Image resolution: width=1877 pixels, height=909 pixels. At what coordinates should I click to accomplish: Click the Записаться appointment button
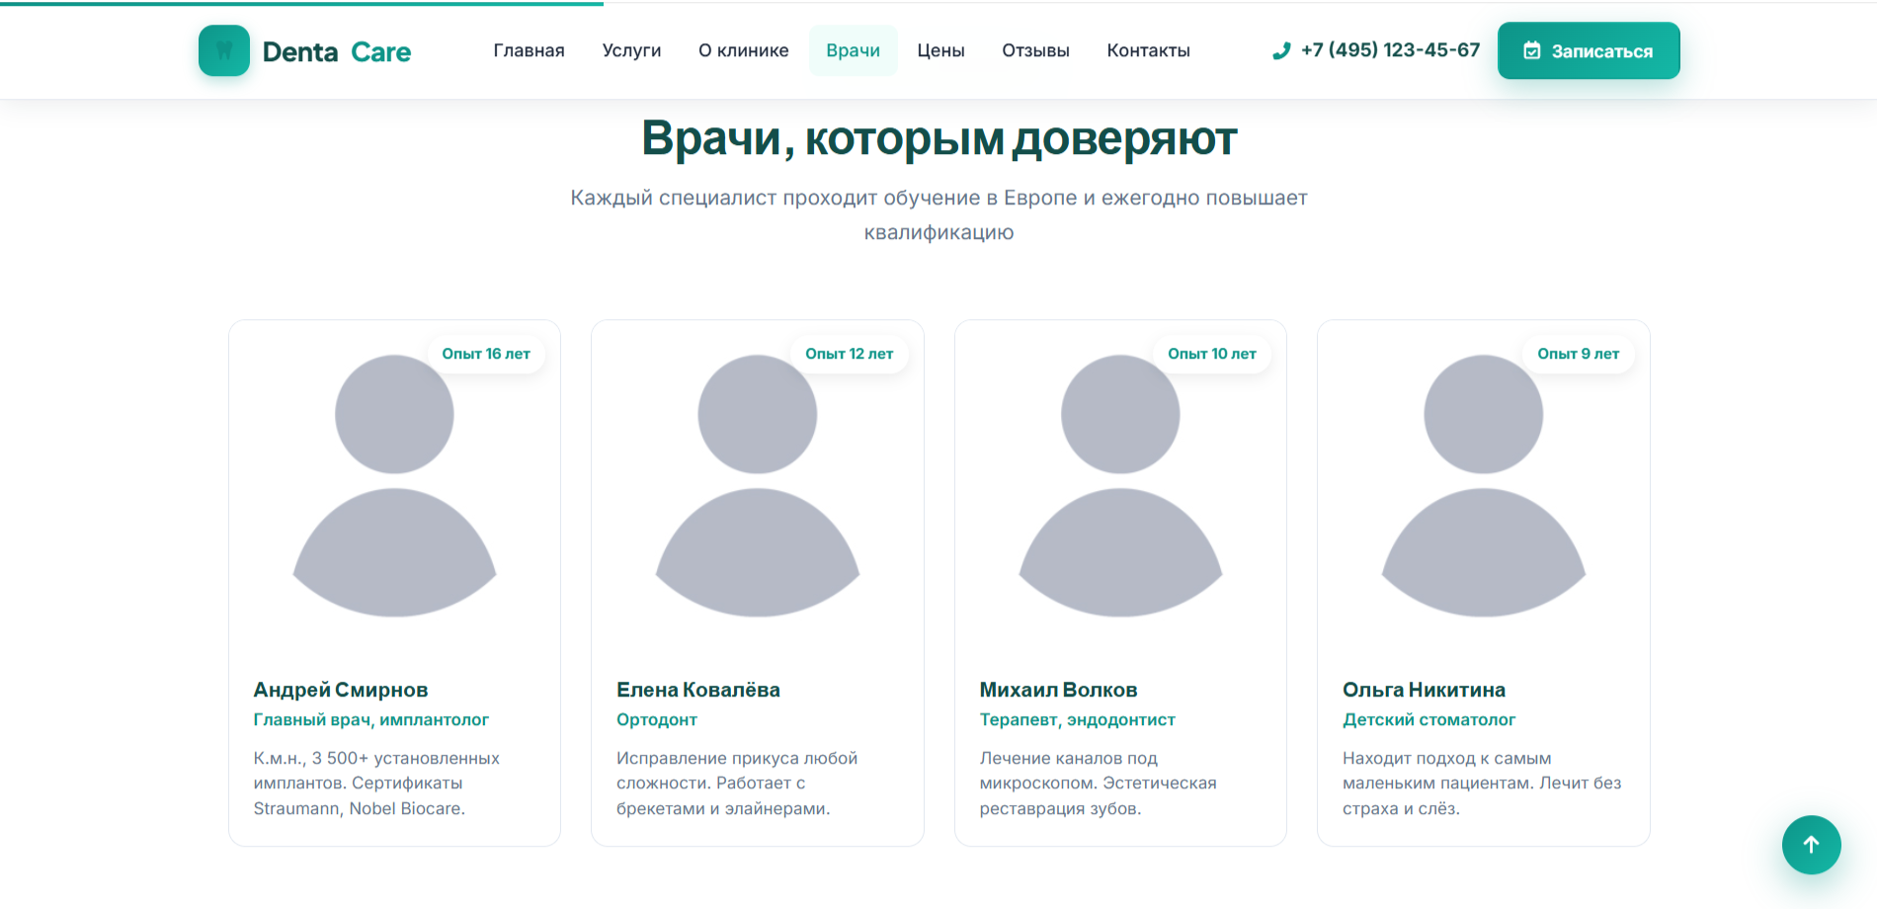tap(1589, 50)
